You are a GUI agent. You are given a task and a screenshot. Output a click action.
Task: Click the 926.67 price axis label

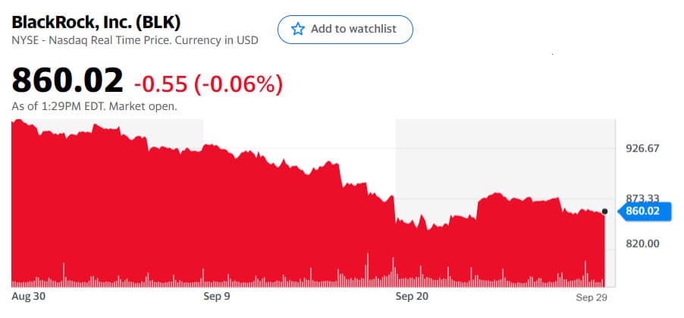(x=642, y=148)
